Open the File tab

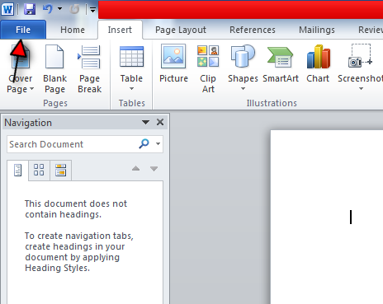[x=23, y=30]
